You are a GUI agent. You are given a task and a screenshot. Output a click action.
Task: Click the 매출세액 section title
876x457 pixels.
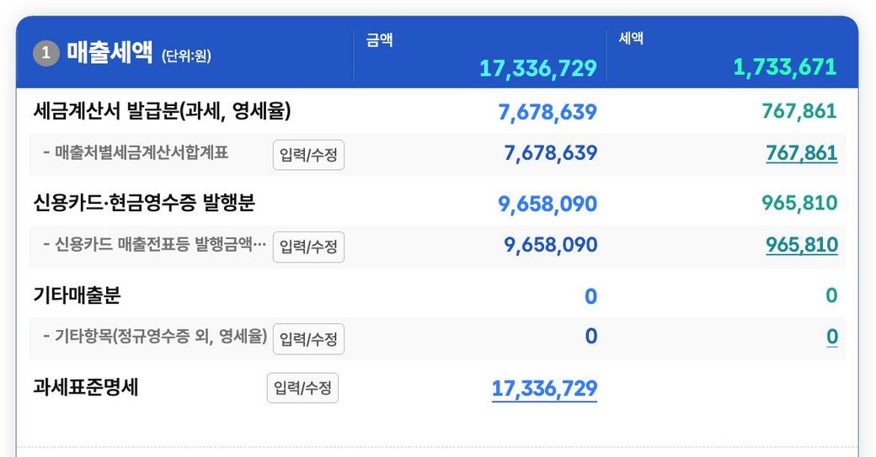(112, 54)
